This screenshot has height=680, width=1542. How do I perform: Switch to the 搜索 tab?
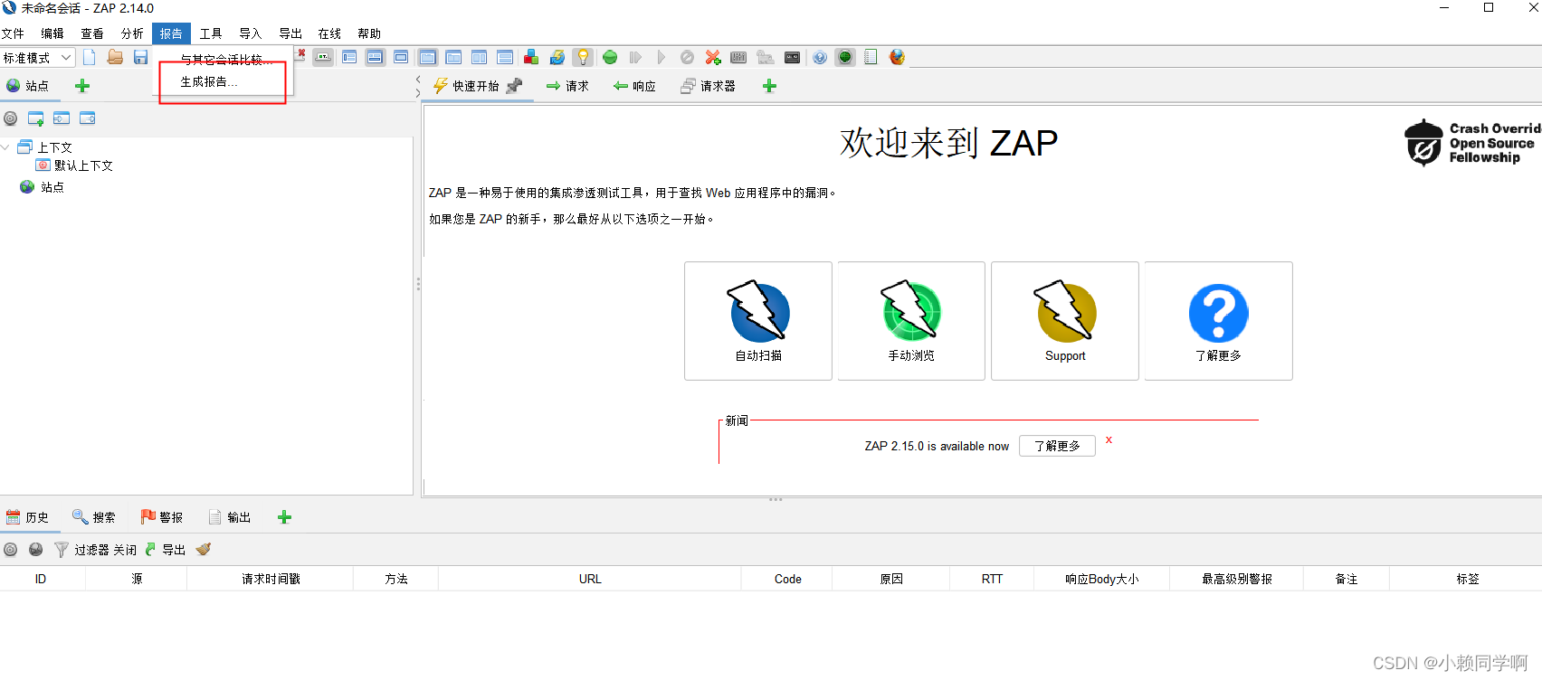(94, 517)
